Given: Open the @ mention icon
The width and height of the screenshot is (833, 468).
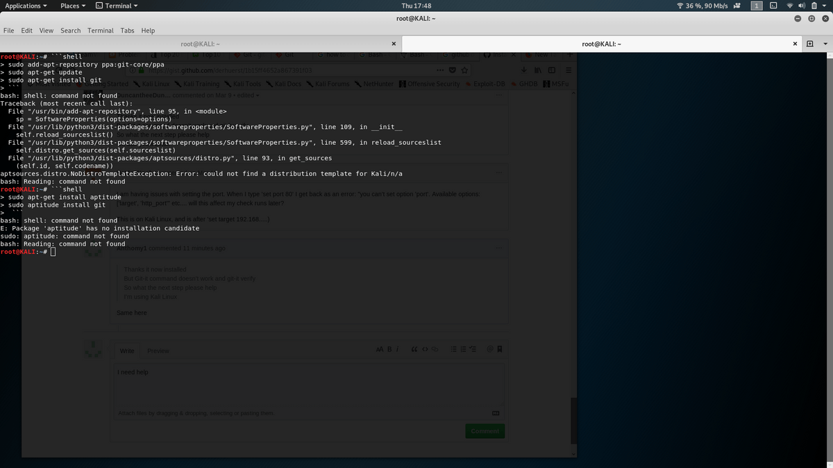Looking at the screenshot, I should 489,349.
